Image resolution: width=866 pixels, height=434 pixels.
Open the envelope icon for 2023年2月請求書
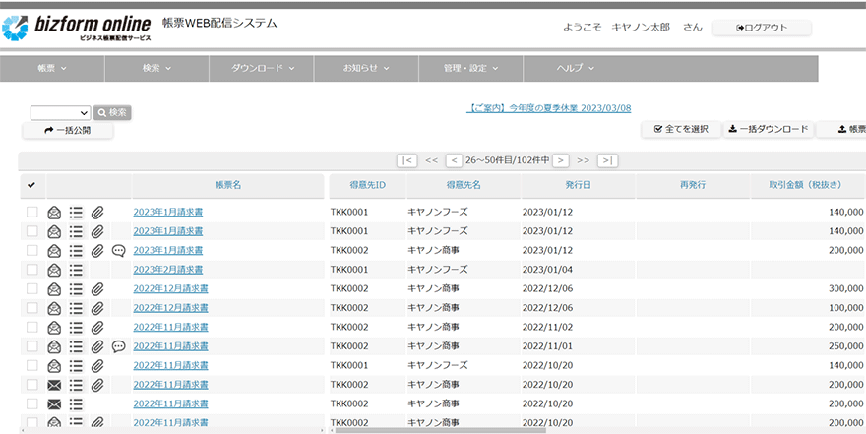click(x=54, y=270)
